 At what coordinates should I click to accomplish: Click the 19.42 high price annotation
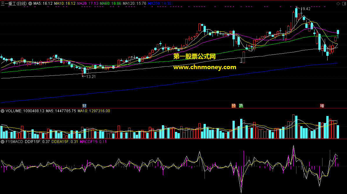(x=305, y=9)
